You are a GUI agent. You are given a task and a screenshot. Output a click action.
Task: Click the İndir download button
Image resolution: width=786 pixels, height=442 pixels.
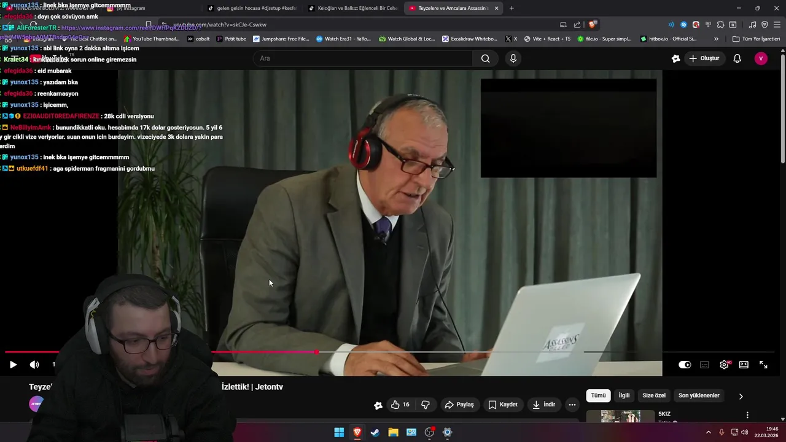(543, 405)
